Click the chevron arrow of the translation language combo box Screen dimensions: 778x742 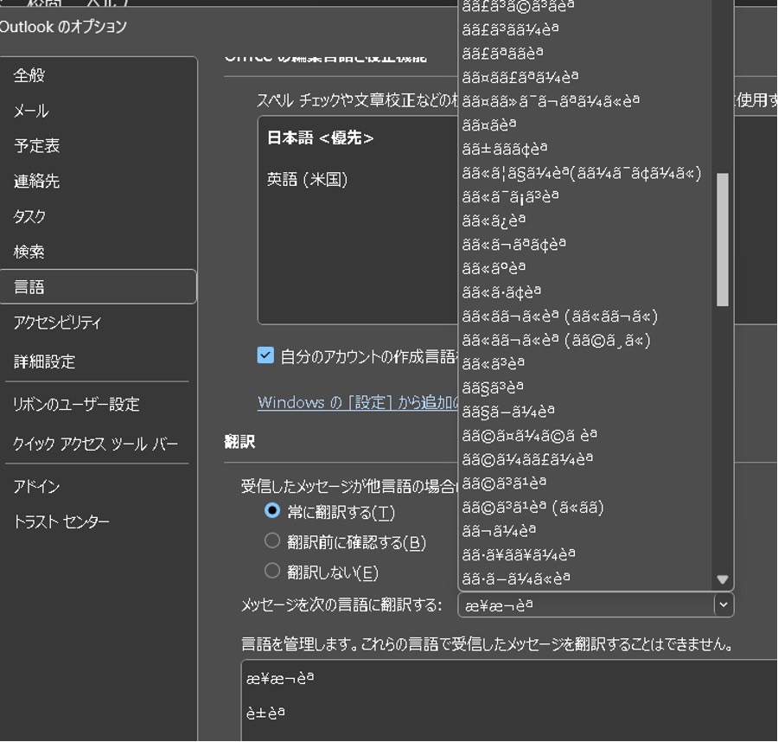[x=724, y=605]
